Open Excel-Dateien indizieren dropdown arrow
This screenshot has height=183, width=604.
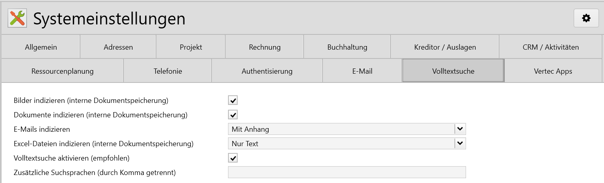tap(460, 143)
